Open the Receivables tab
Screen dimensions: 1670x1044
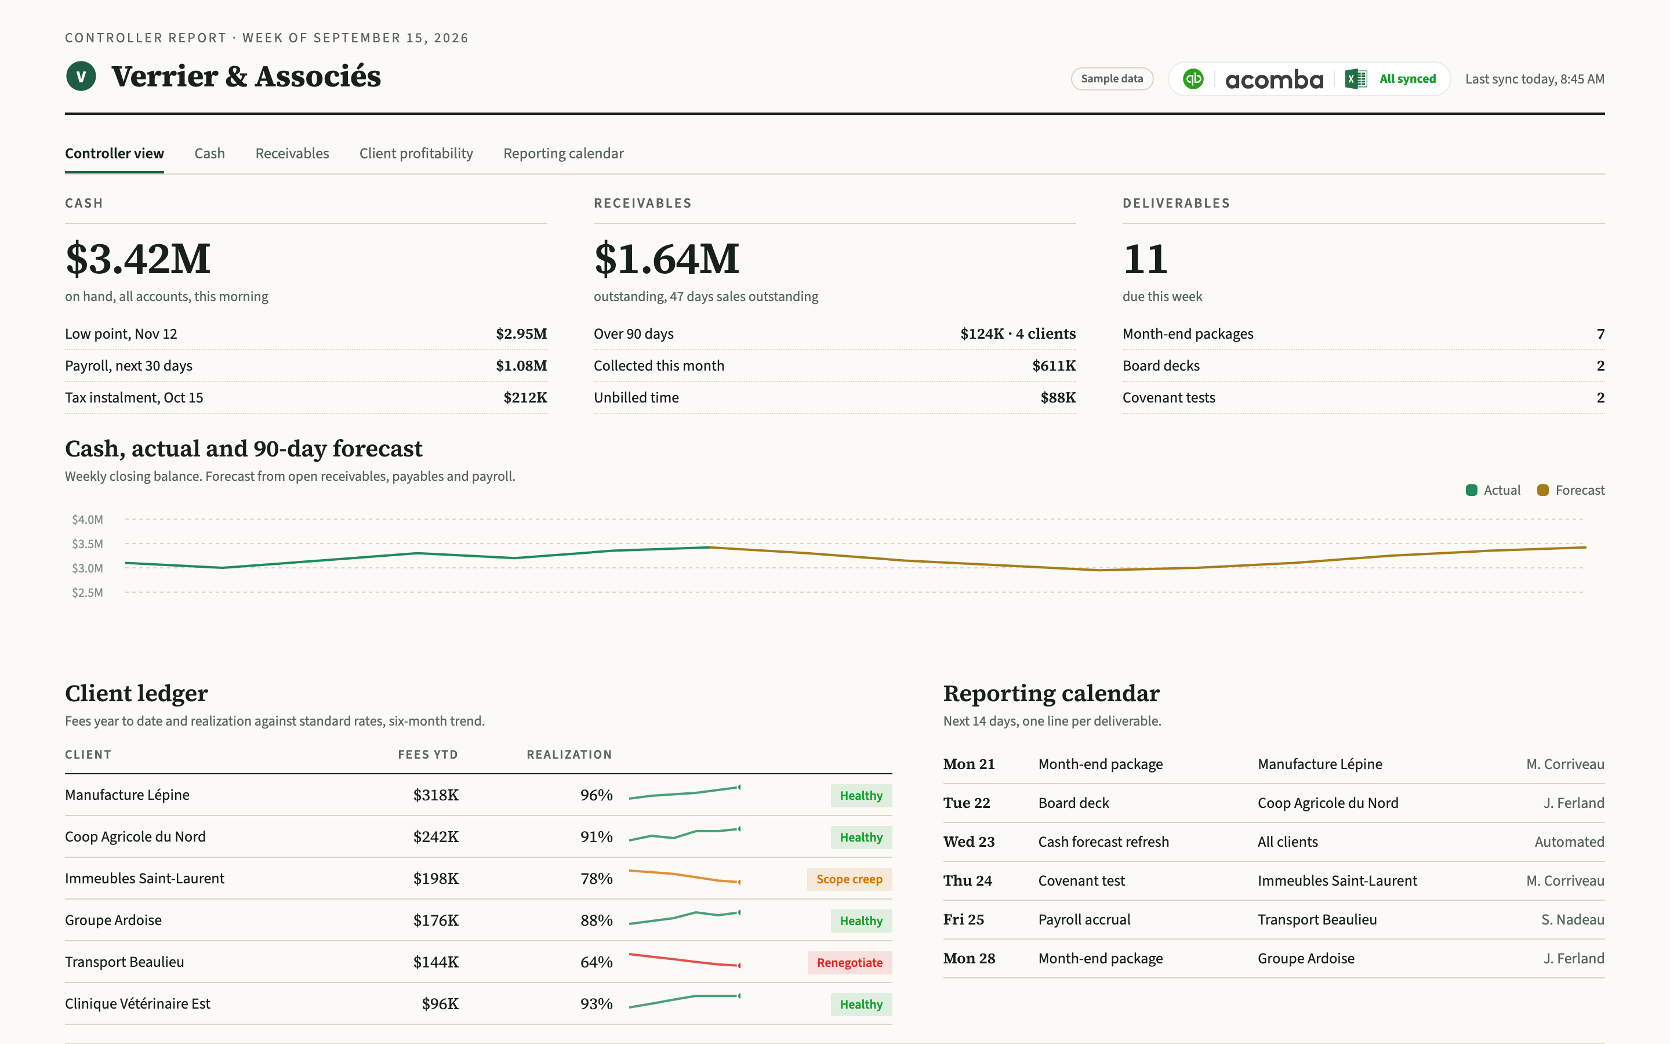(292, 153)
